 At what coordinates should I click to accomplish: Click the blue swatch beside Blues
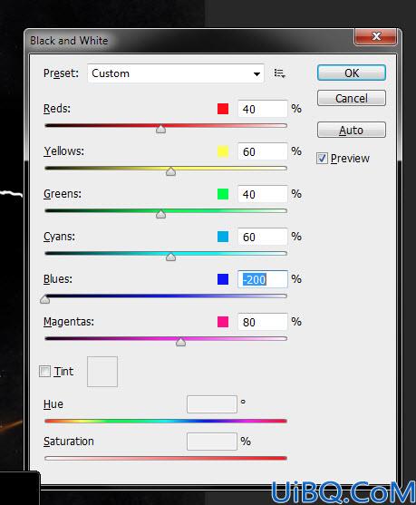coord(223,279)
